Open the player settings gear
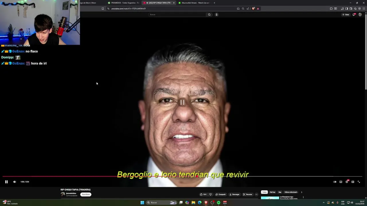367x206 pixels. click(x=347, y=182)
